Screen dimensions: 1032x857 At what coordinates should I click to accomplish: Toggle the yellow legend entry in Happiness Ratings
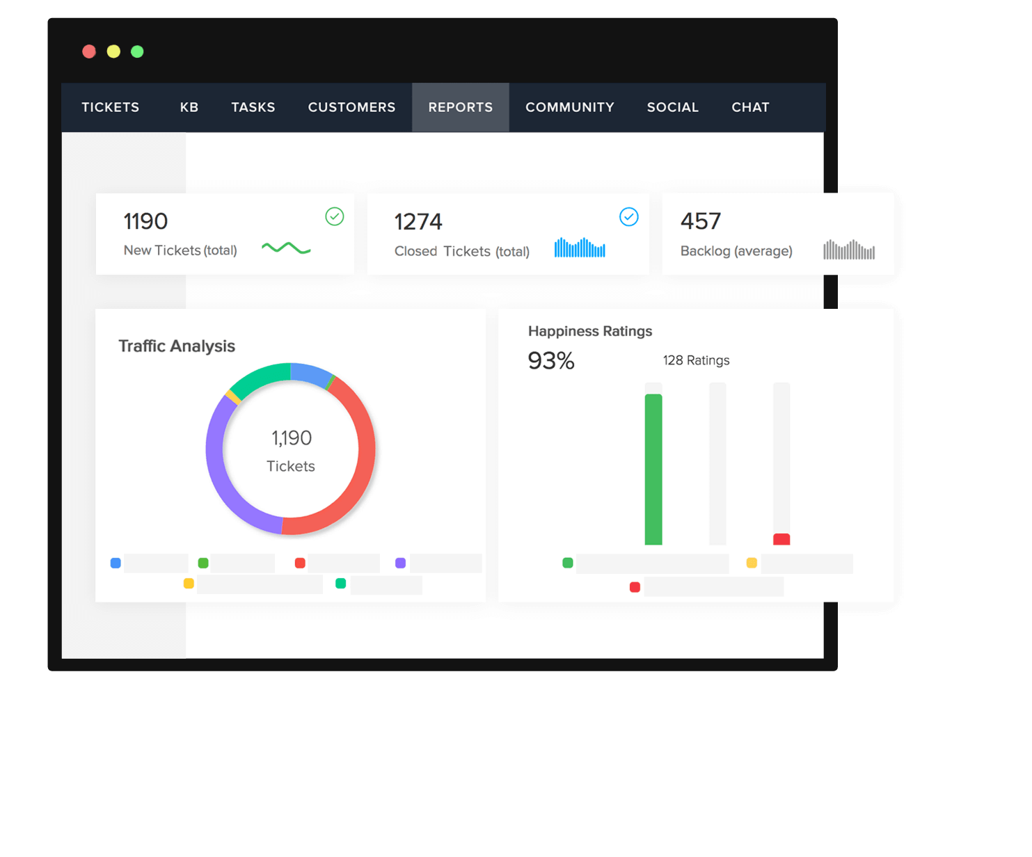point(752,563)
